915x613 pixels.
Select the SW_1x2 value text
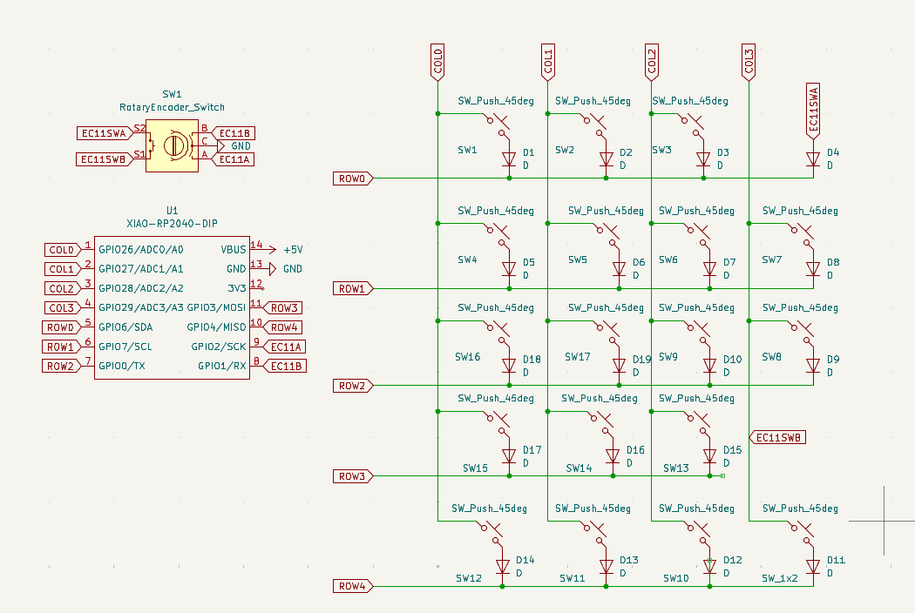pyautogui.click(x=779, y=578)
